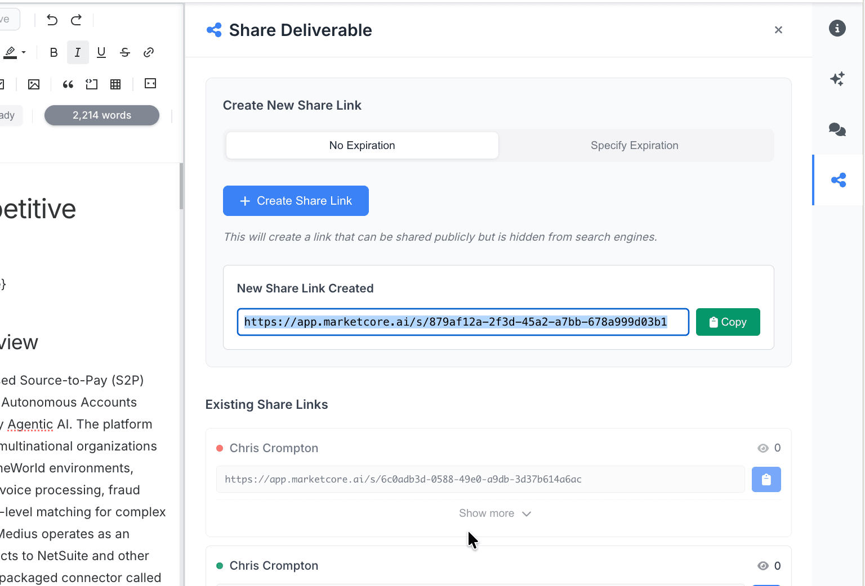Expand Show more for Chris Crompton's link

[x=495, y=513]
